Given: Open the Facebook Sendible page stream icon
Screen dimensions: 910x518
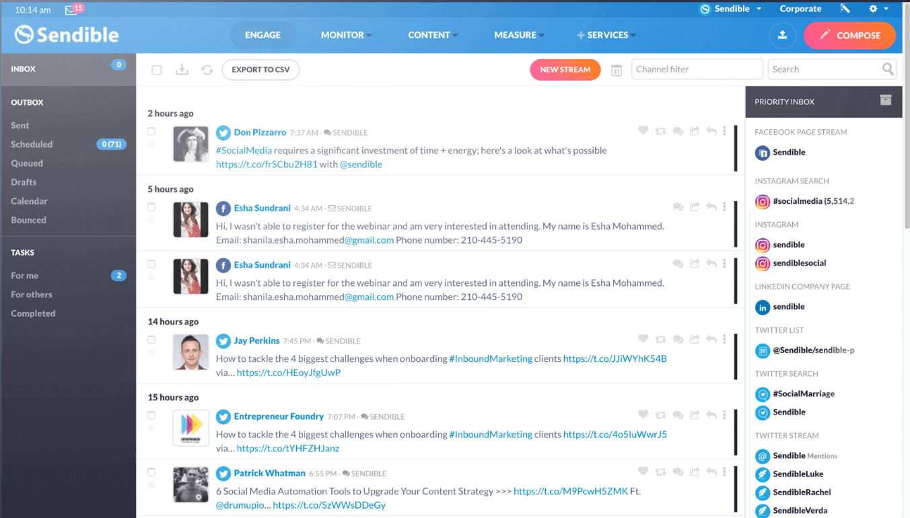Looking at the screenshot, I should pos(763,153).
